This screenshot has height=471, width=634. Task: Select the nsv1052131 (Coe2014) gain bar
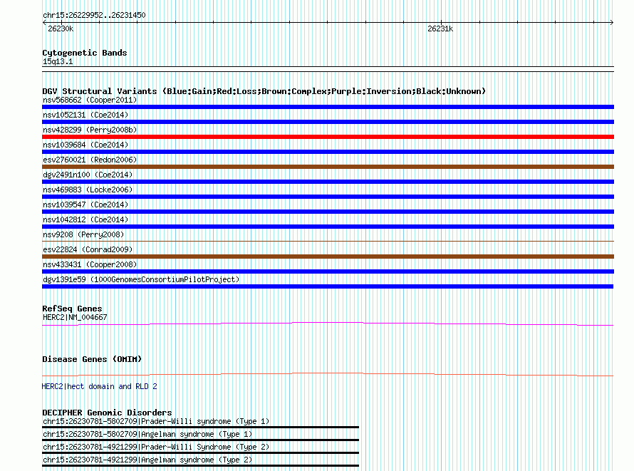(x=328, y=122)
